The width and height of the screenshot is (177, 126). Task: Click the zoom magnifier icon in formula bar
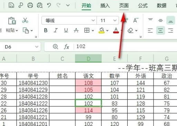[x=56, y=47]
